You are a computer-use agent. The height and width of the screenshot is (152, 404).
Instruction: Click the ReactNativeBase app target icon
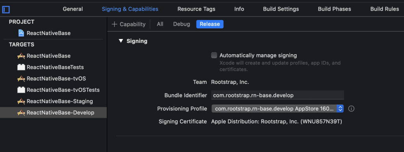(x=21, y=56)
